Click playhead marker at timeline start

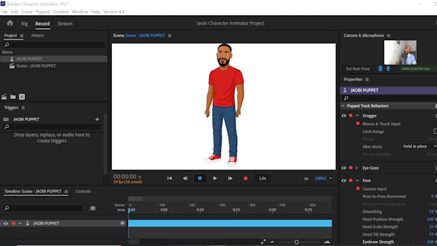tap(129, 211)
